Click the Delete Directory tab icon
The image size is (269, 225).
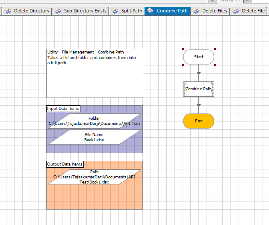pyautogui.click(x=9, y=11)
